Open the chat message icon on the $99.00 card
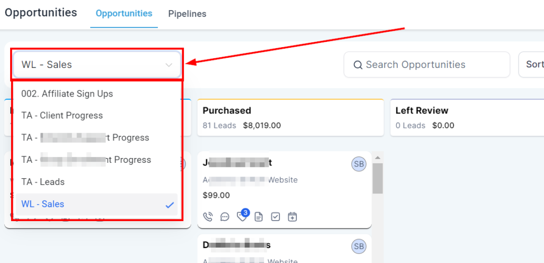544x263 pixels. point(225,216)
